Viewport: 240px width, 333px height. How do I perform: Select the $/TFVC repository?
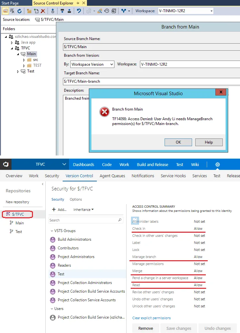pos(17,214)
